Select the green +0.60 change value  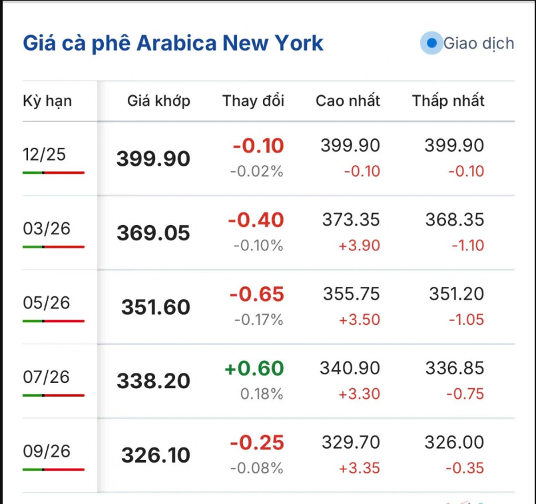[254, 369]
